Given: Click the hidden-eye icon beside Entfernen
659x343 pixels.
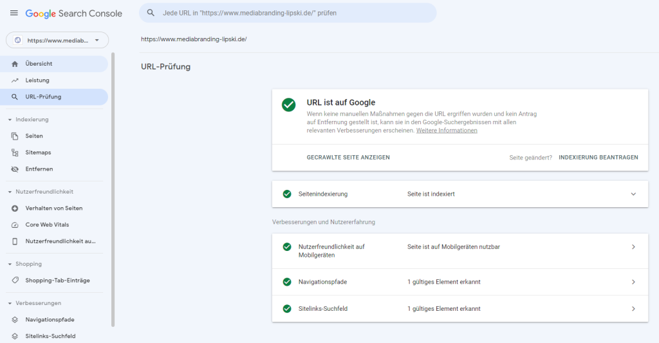Looking at the screenshot, I should (15, 169).
